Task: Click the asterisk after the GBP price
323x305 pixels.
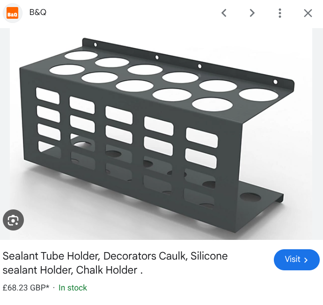Action: pos(48,286)
